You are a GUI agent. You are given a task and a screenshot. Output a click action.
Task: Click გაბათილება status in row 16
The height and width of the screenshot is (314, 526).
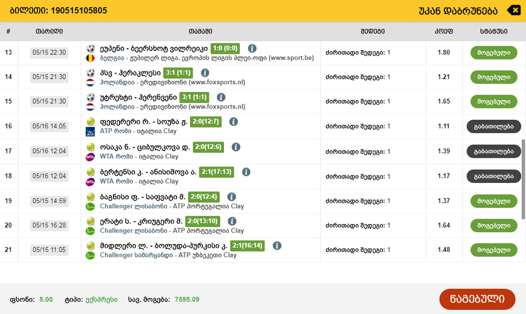point(494,126)
